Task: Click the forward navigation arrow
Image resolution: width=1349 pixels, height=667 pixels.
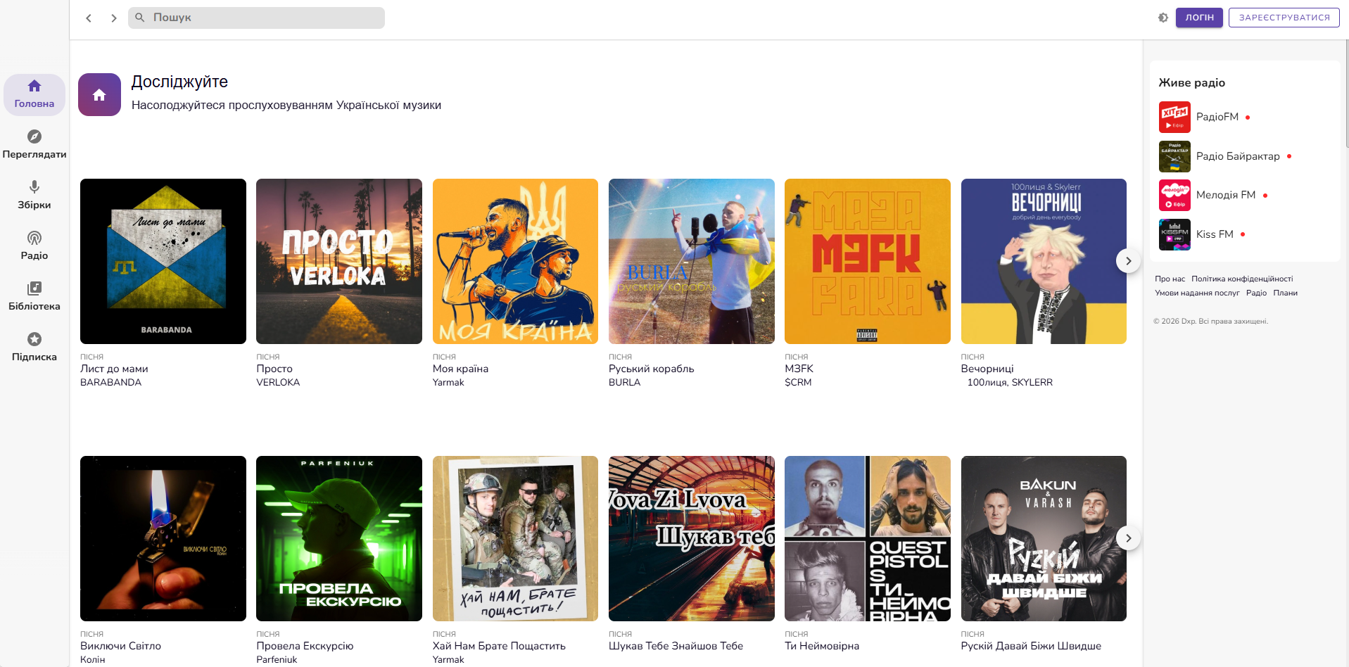Action: (113, 18)
